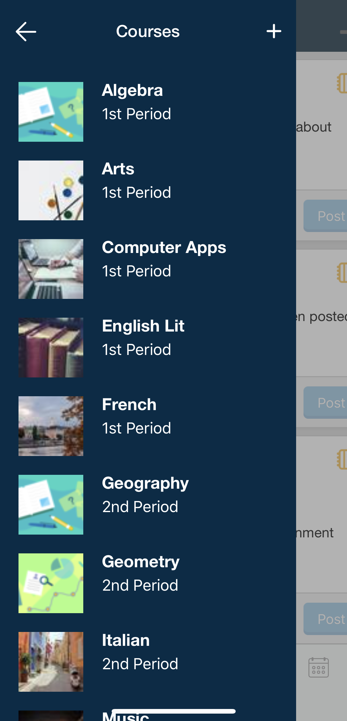Tap the plus icon to add course
347x721 pixels.
pyautogui.click(x=274, y=31)
